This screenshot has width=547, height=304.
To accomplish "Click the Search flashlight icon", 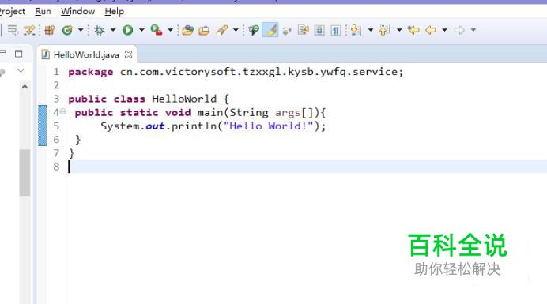I will tap(222, 30).
